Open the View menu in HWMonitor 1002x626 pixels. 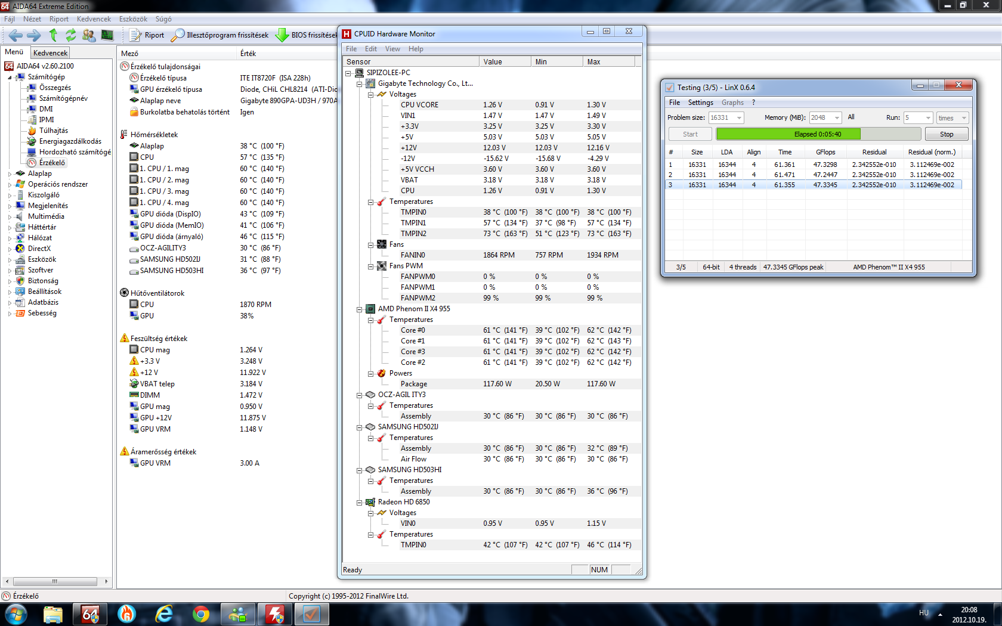tap(392, 49)
